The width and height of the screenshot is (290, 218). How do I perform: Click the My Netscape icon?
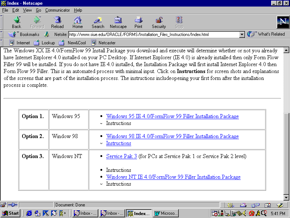tap(118, 22)
